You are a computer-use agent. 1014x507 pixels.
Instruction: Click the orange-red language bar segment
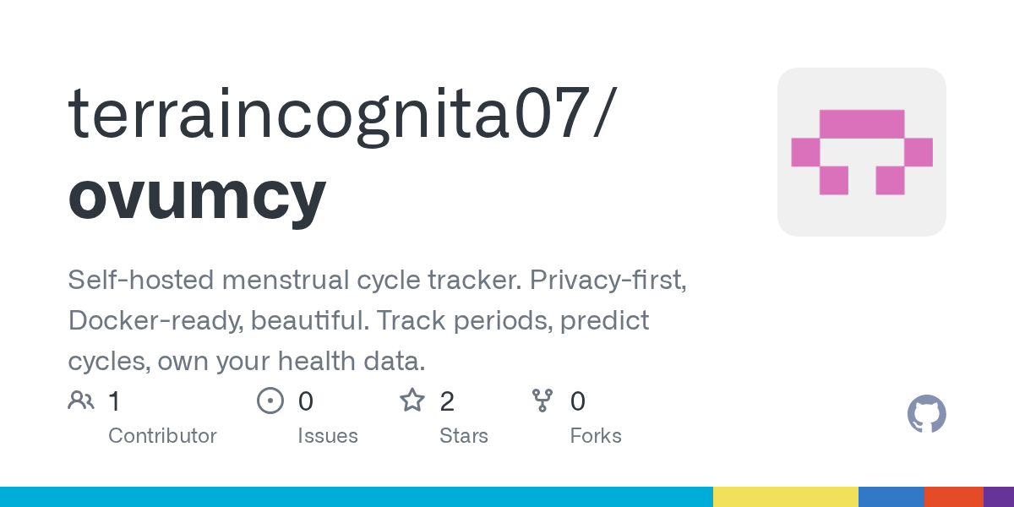[953, 497]
